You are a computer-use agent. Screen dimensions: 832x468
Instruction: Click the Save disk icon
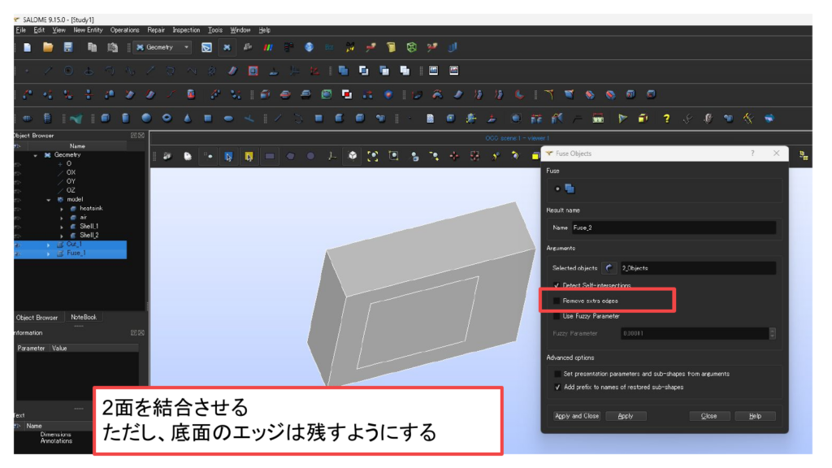[x=68, y=47]
